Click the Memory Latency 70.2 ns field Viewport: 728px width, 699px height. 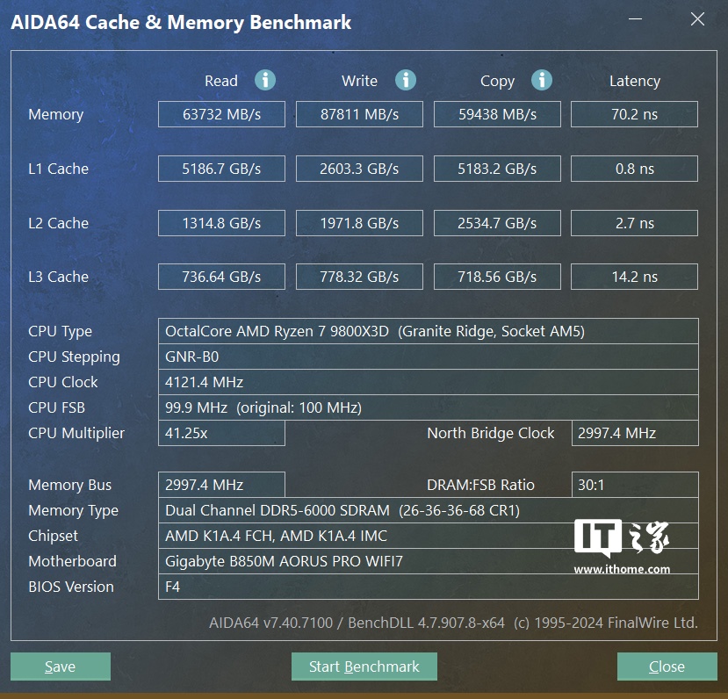coord(634,114)
